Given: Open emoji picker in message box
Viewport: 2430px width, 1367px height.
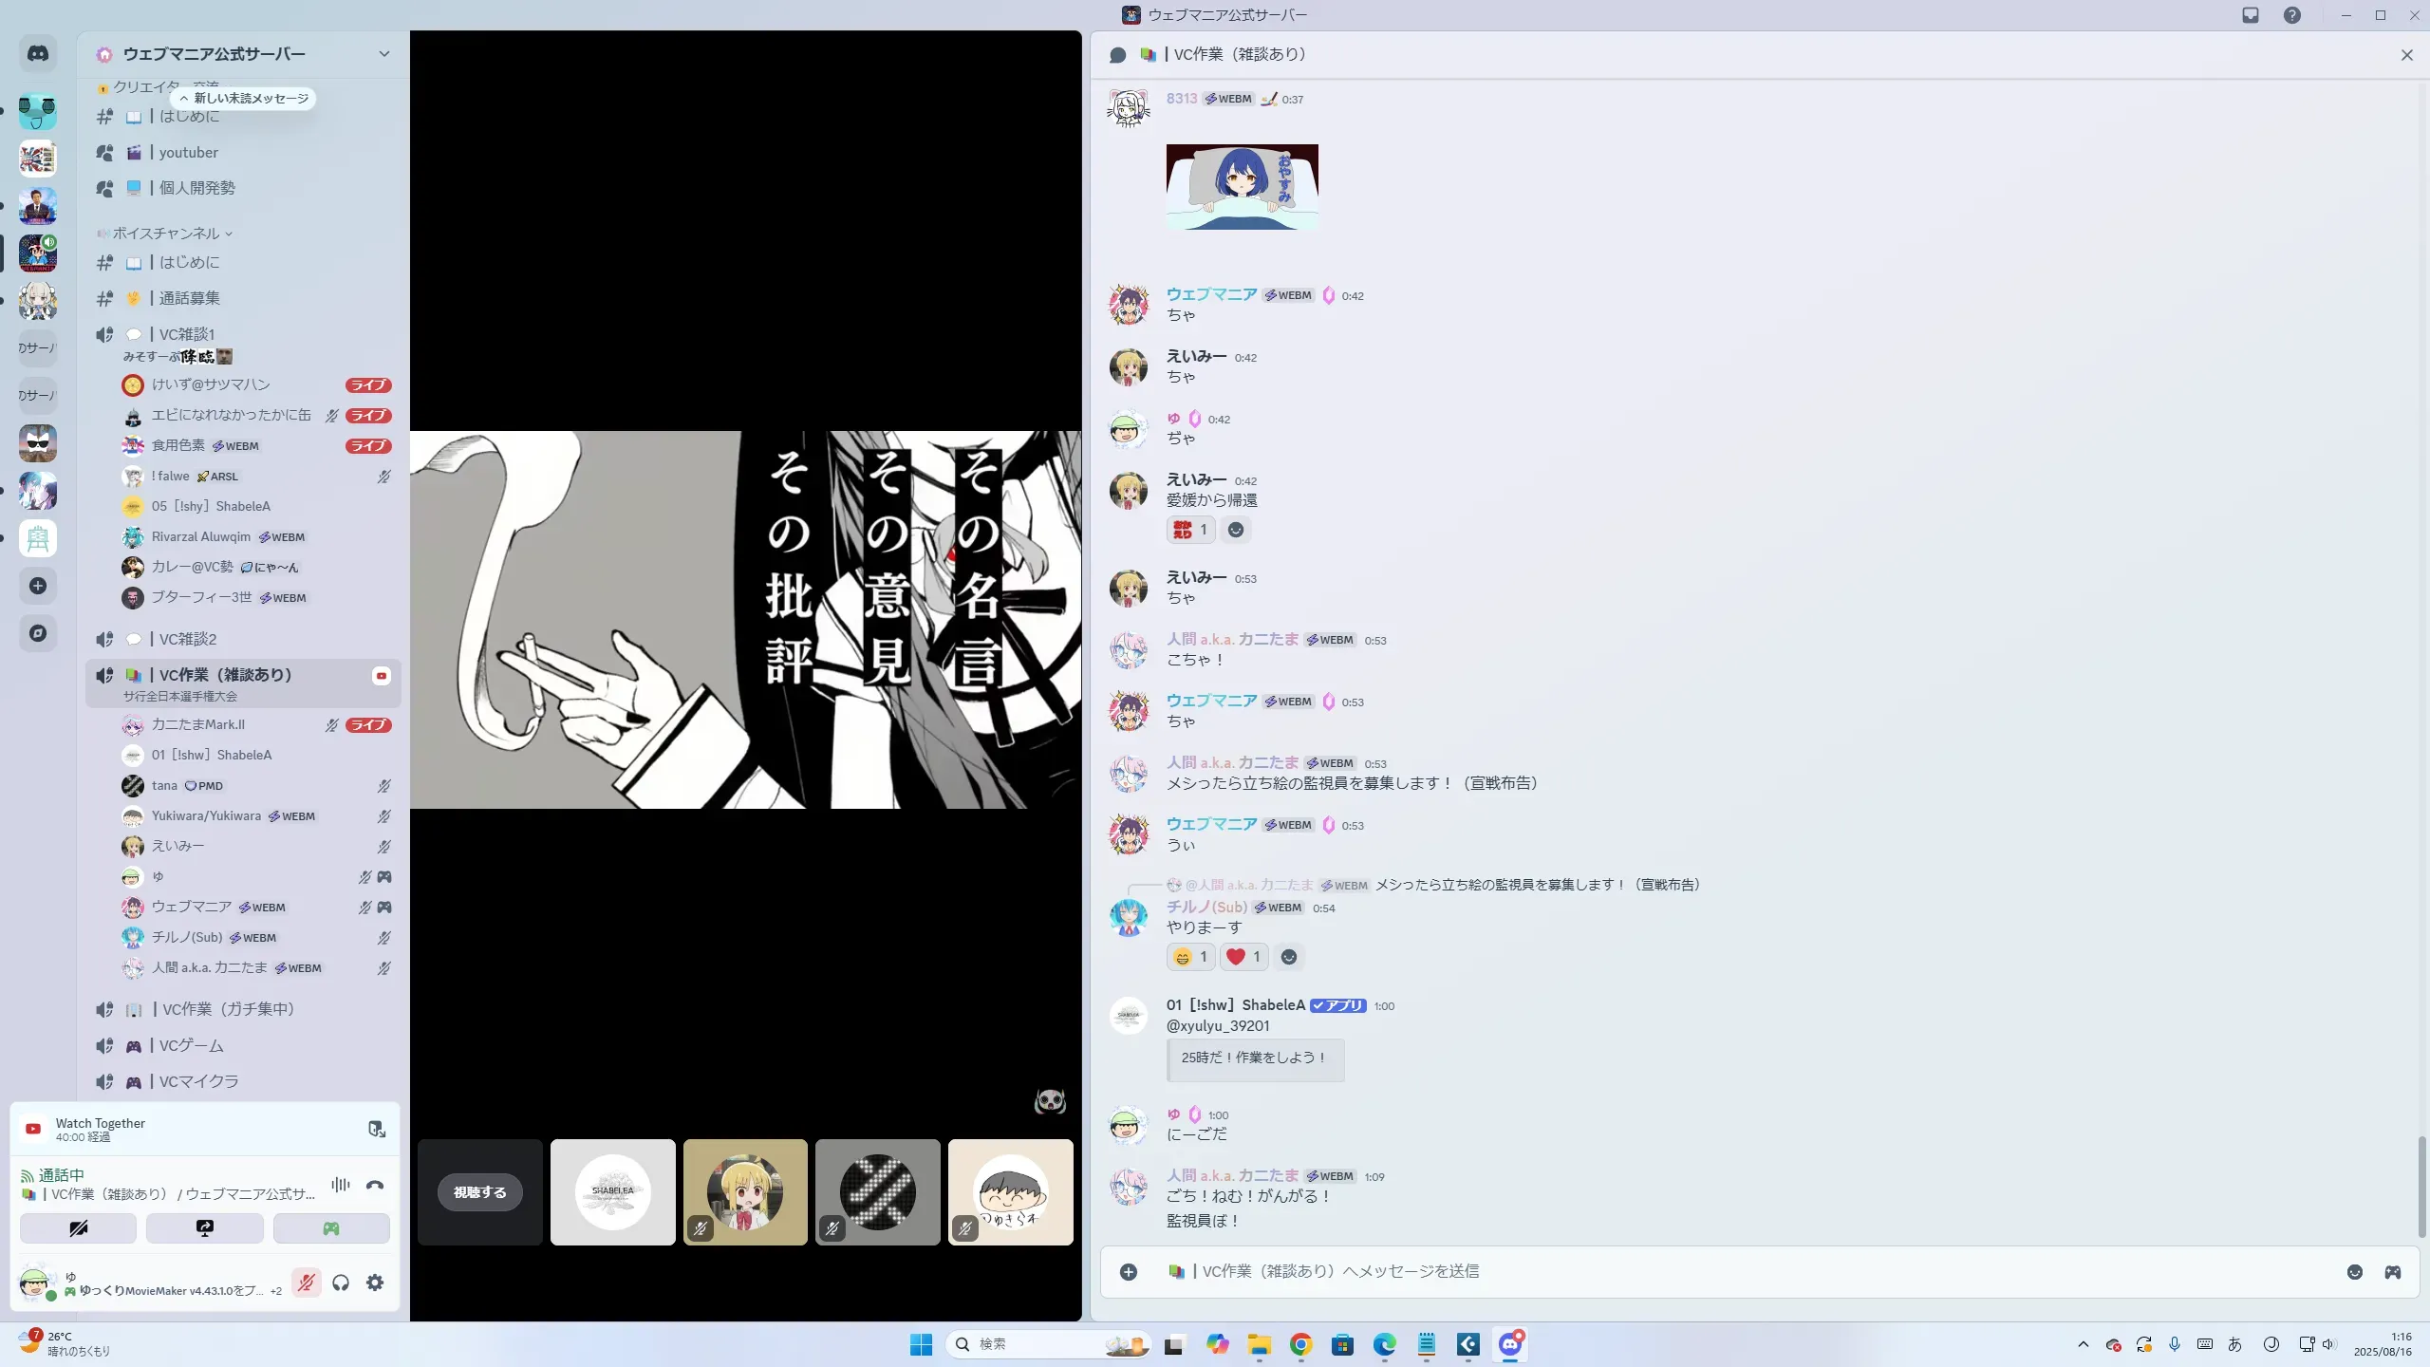Looking at the screenshot, I should tap(2355, 1272).
